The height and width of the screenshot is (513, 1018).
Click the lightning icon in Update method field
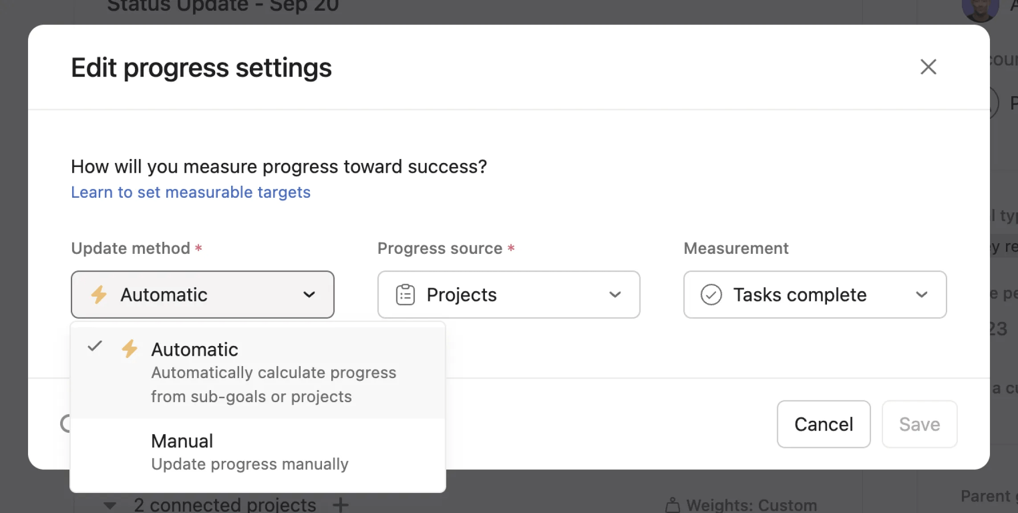[x=98, y=295]
